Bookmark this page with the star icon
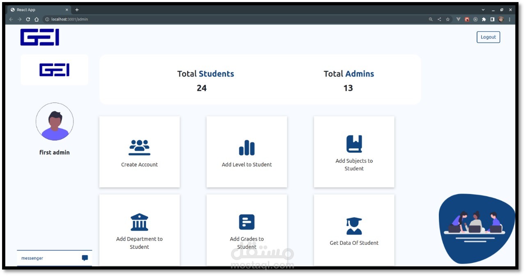Image resolution: width=525 pixels, height=276 pixels. (448, 19)
